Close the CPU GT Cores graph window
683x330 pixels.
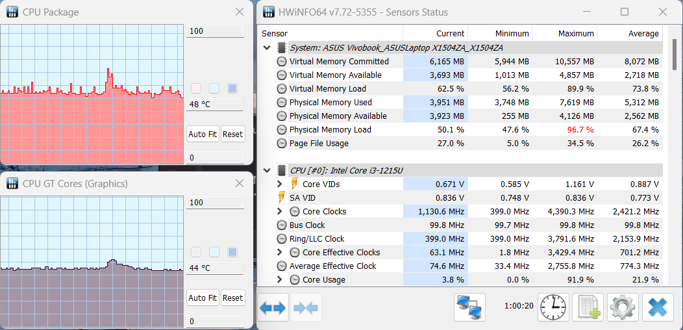pos(239,184)
